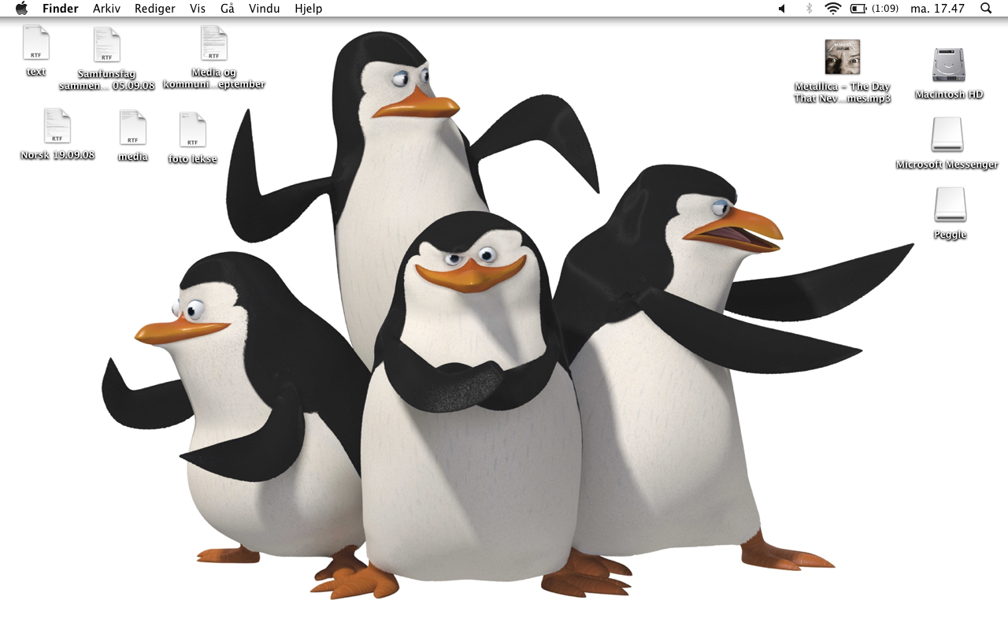The image size is (1008, 630).
Task: Click the volume speaker icon
Action: [x=782, y=9]
